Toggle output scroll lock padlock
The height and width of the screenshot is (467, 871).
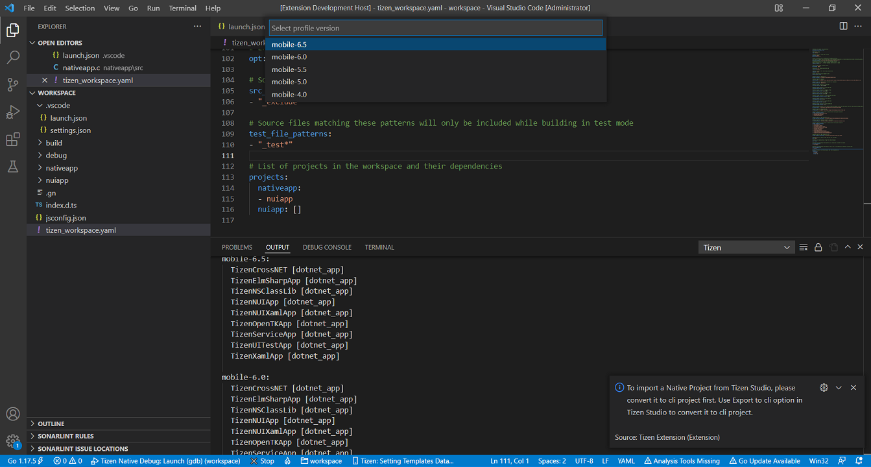point(818,247)
